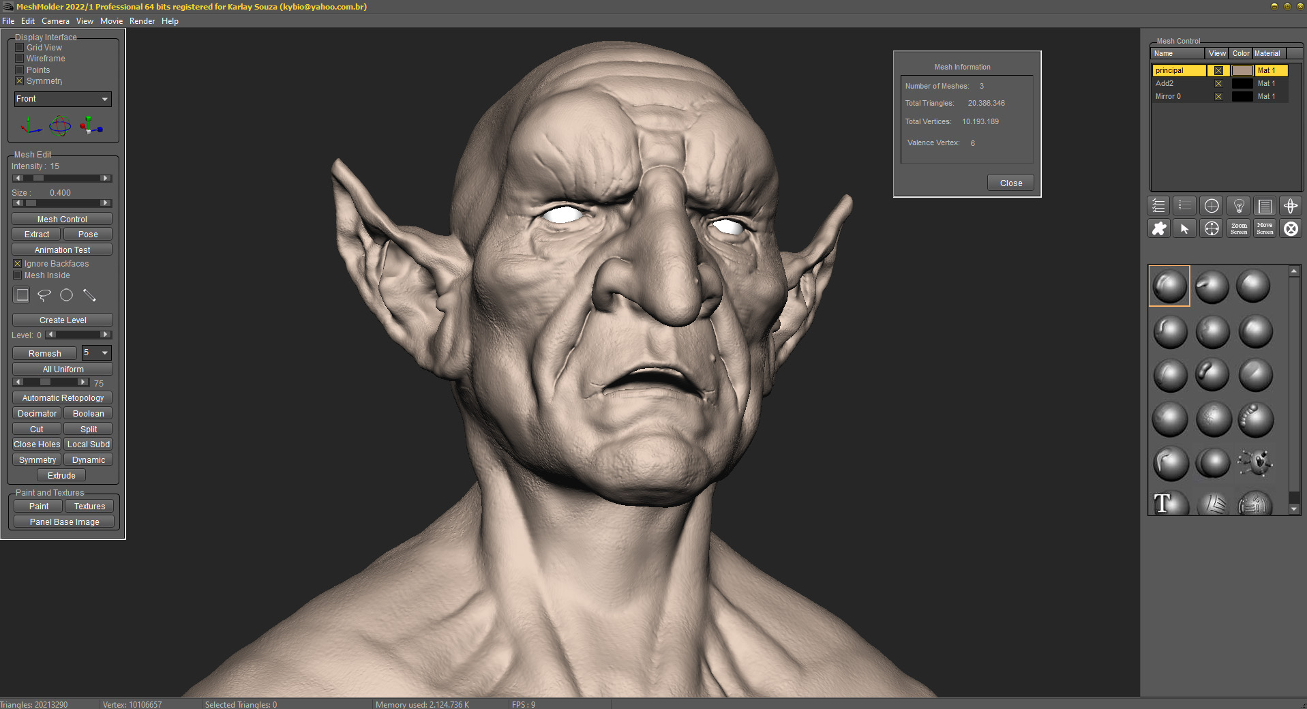Click the dimmed bullet list icon in the right toolbar
This screenshot has height=709, width=1307.
coord(1185,206)
